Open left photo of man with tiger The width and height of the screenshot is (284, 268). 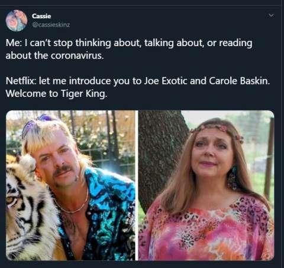coord(70,185)
